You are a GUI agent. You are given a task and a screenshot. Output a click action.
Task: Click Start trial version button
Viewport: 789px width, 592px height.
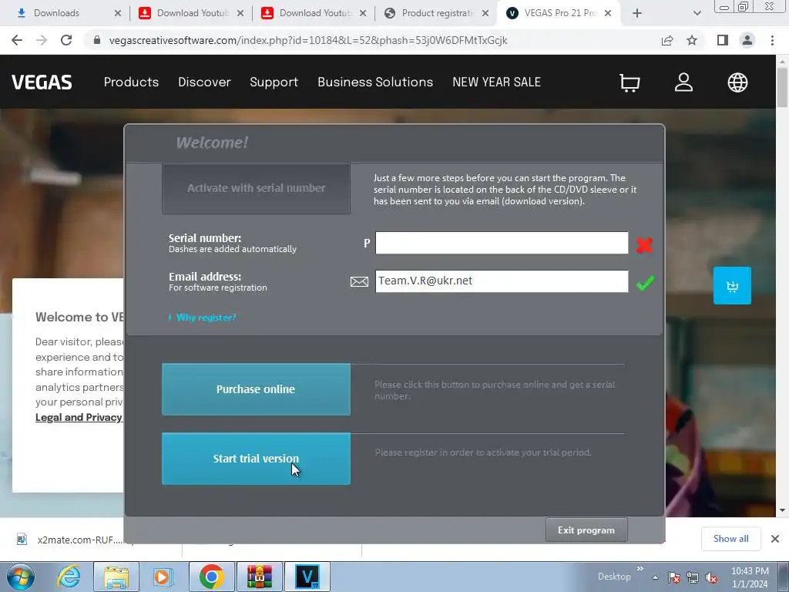(256, 459)
